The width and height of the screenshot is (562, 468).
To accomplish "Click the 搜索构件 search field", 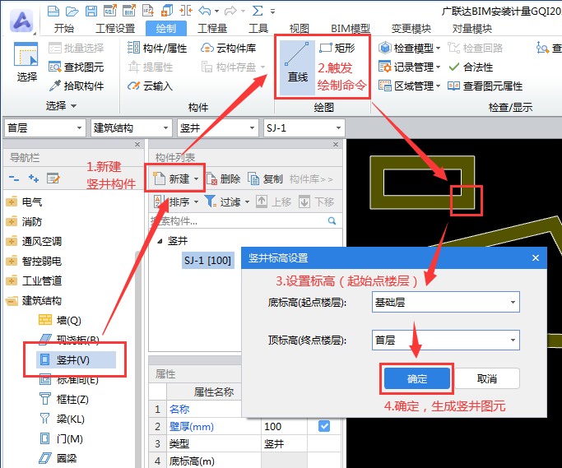I will (x=239, y=221).
